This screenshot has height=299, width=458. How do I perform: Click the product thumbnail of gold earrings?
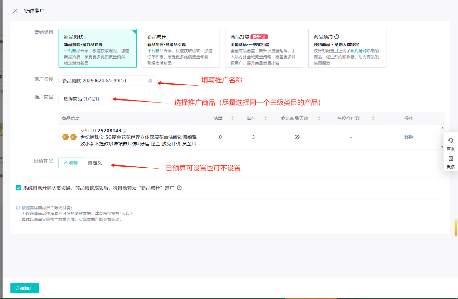(x=69, y=137)
